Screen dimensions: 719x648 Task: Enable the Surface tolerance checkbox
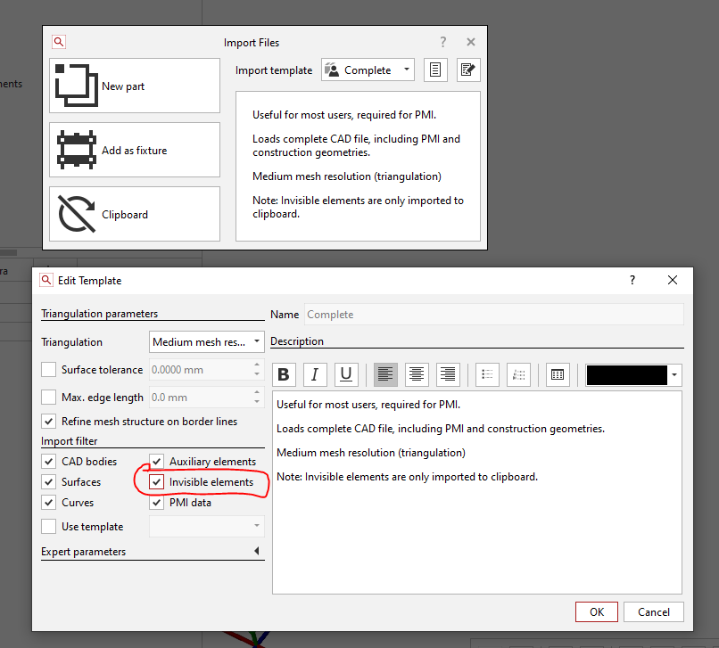pos(49,370)
